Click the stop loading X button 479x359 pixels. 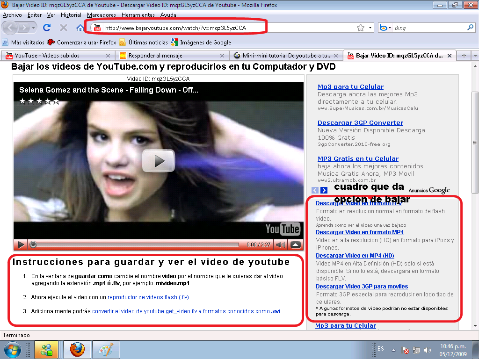tap(64, 28)
